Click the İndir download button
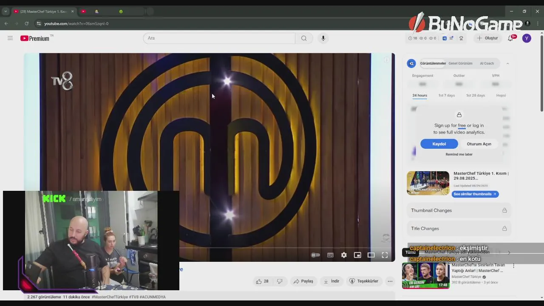 (331, 281)
